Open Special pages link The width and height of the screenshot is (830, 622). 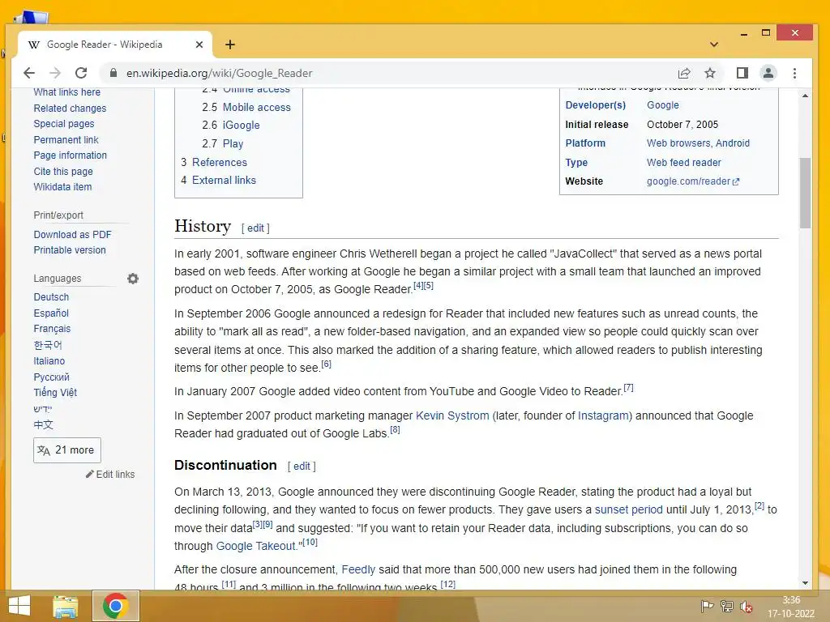(x=64, y=124)
